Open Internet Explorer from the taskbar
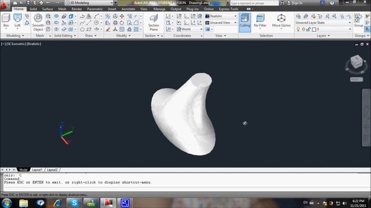This screenshot has height=208, width=371. point(57,203)
